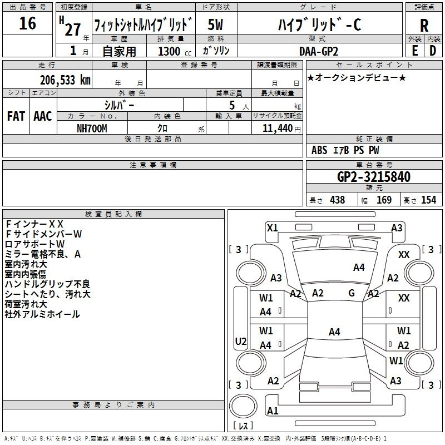Click the G windshield chip mark
445x445 pixels.
click(x=352, y=293)
